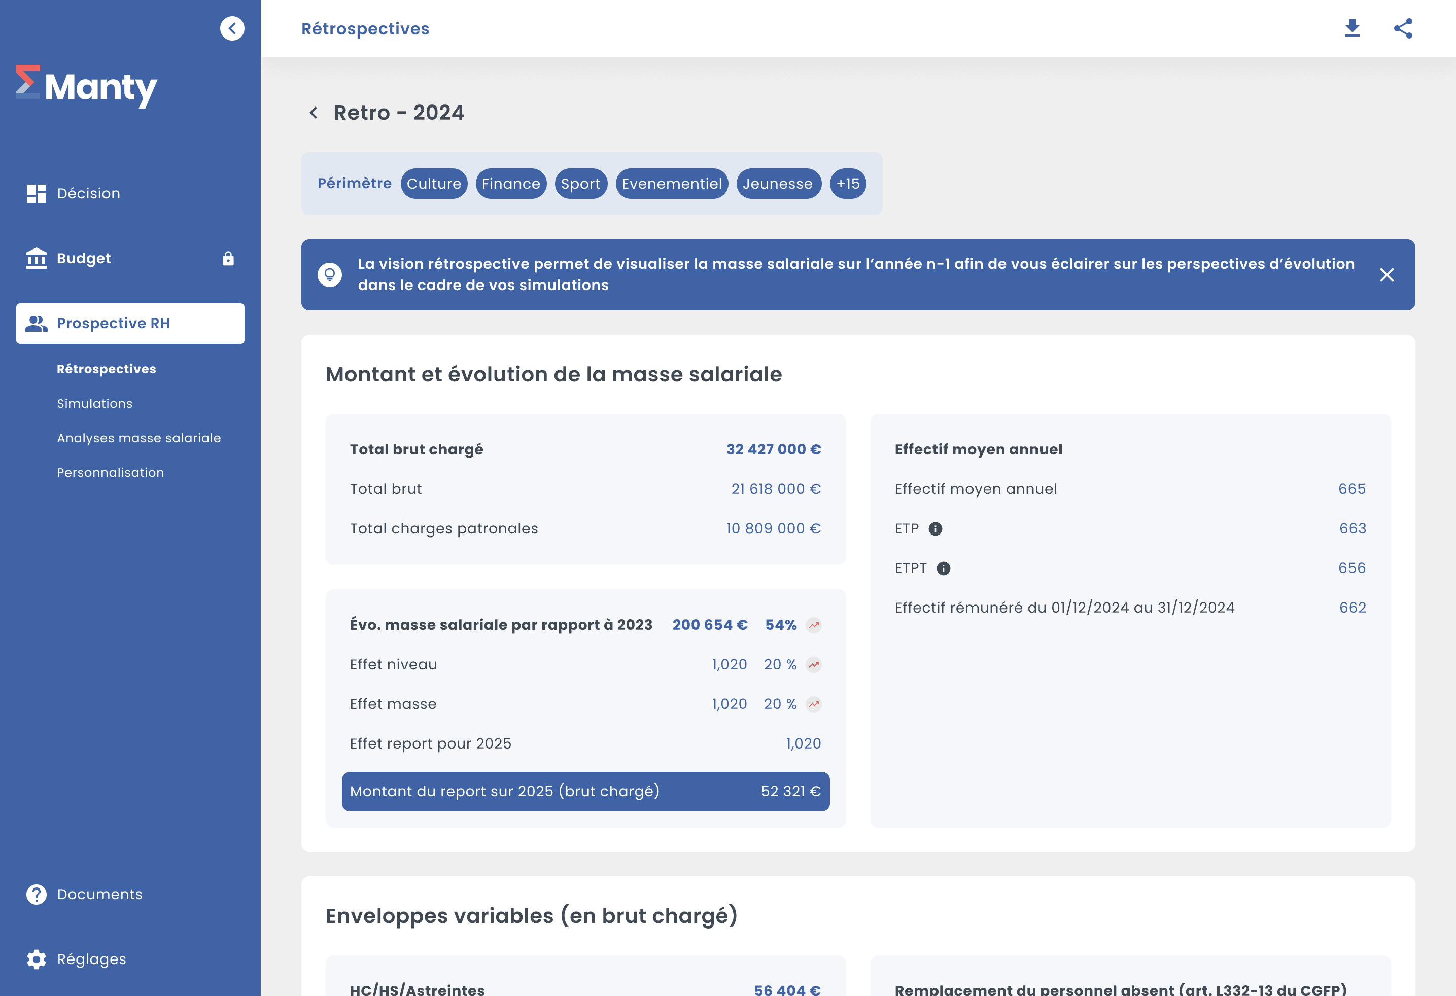This screenshot has width=1456, height=996.
Task: Click trend icon on Effet masse row
Action: (x=813, y=704)
